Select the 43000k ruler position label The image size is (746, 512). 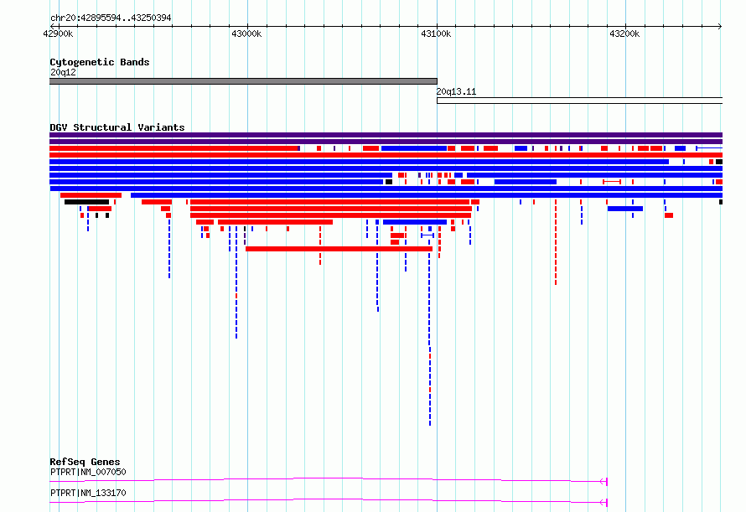tap(246, 34)
